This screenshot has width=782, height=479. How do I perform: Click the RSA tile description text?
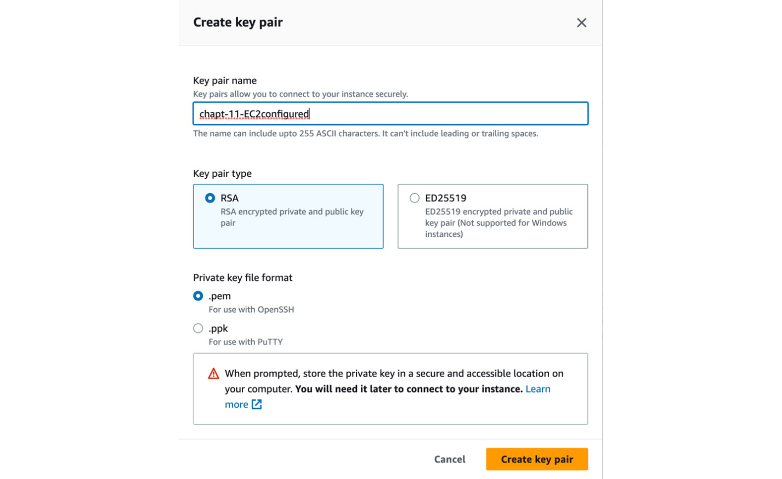(292, 217)
